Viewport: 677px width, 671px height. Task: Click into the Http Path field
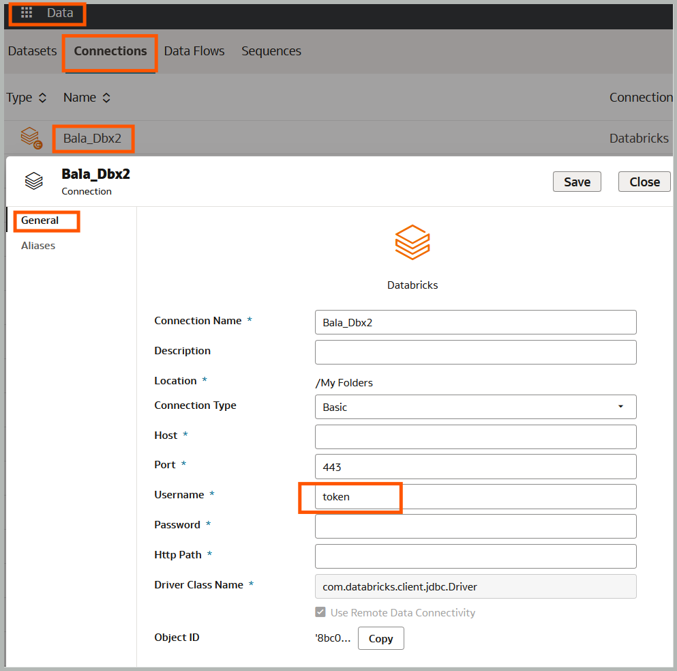pyautogui.click(x=475, y=556)
